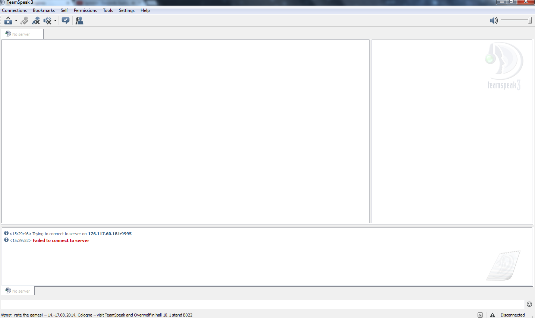Expand the mute speakers dropdown arrow
Viewport: 535px width, 318px height.
55,21
